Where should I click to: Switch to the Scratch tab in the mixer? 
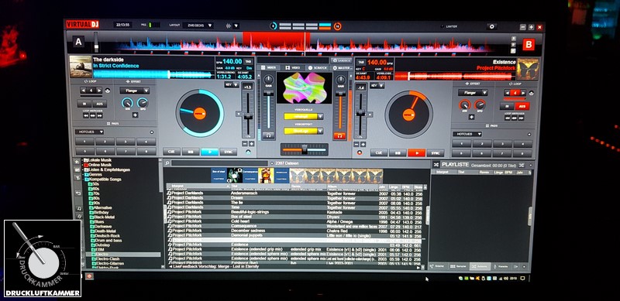click(318, 68)
